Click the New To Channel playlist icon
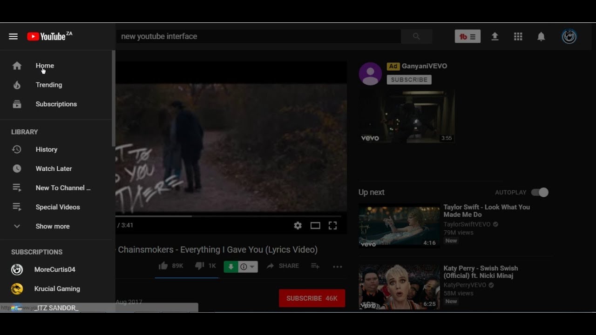Image resolution: width=596 pixels, height=335 pixels. (x=17, y=188)
